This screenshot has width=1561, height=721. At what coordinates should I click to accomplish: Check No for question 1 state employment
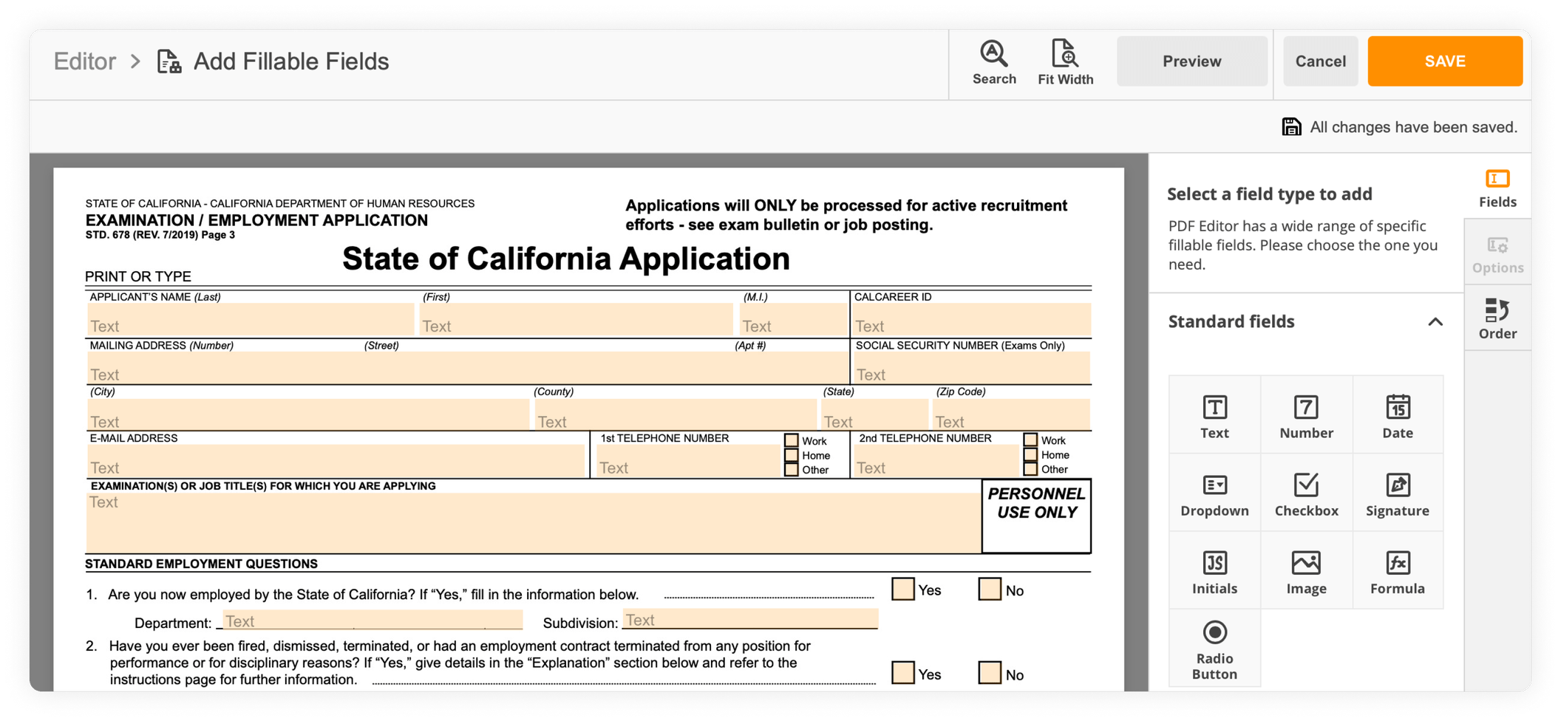point(989,589)
